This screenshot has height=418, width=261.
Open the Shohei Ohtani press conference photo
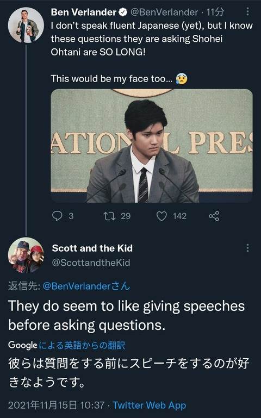tap(151, 146)
